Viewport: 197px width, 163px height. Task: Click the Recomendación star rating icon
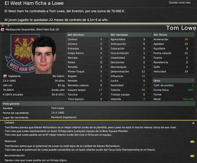pyautogui.click(x=192, y=156)
